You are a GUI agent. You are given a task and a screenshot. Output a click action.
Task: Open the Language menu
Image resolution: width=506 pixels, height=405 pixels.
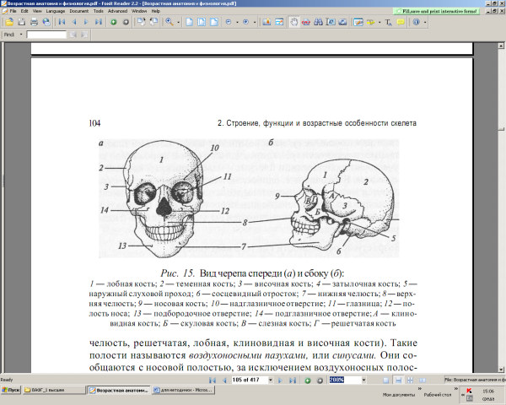pyautogui.click(x=57, y=11)
